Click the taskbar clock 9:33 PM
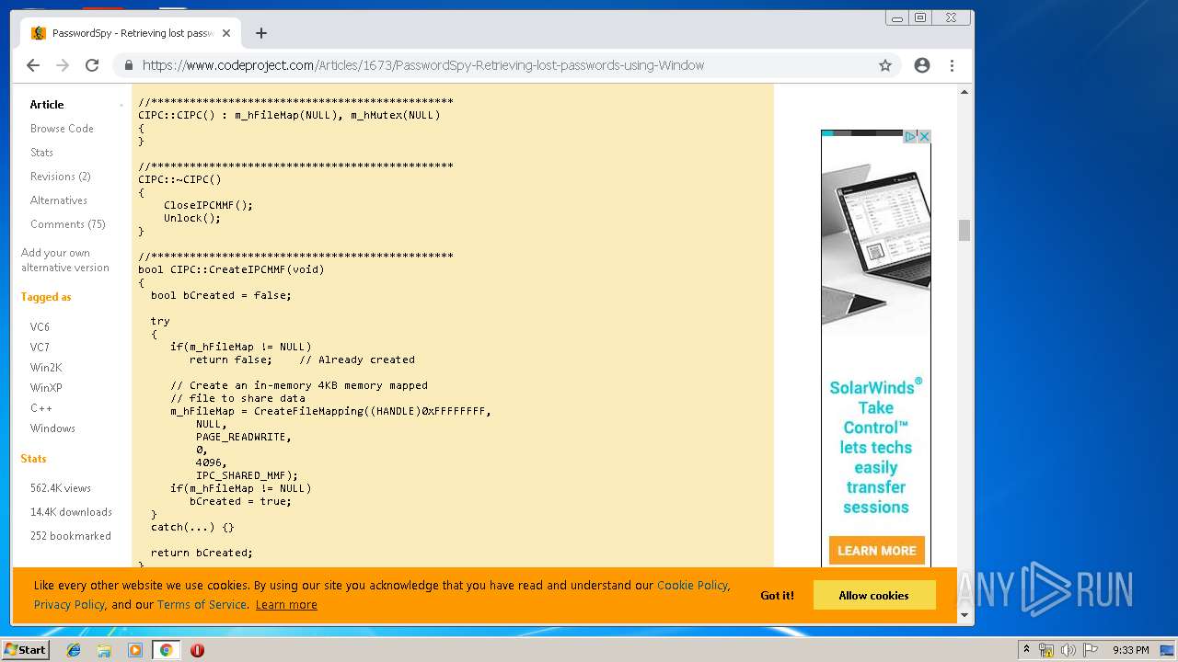 coord(1130,650)
